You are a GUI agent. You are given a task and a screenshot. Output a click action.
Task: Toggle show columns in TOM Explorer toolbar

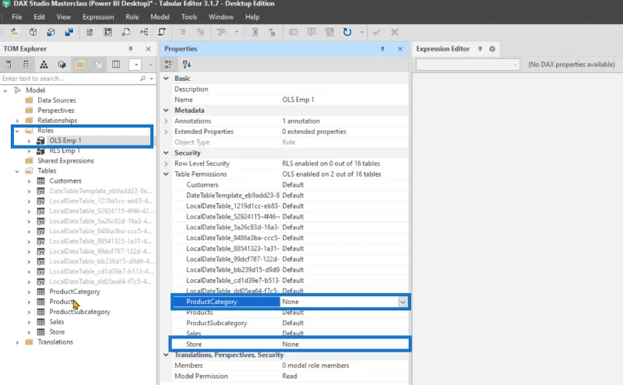26,65
